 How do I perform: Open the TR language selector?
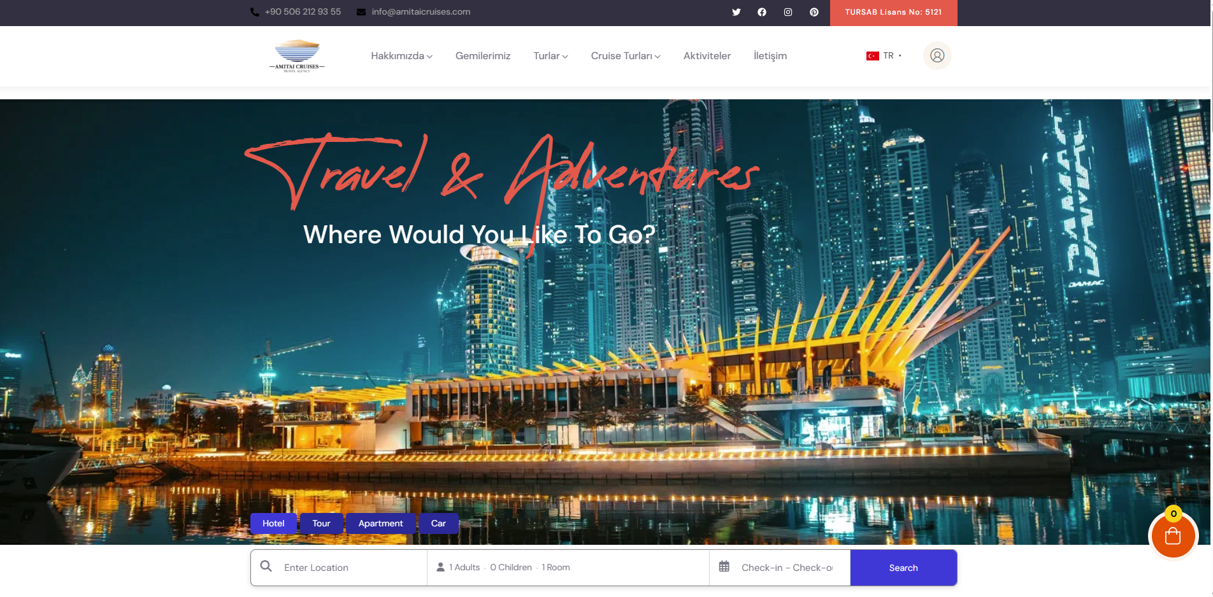click(x=884, y=56)
